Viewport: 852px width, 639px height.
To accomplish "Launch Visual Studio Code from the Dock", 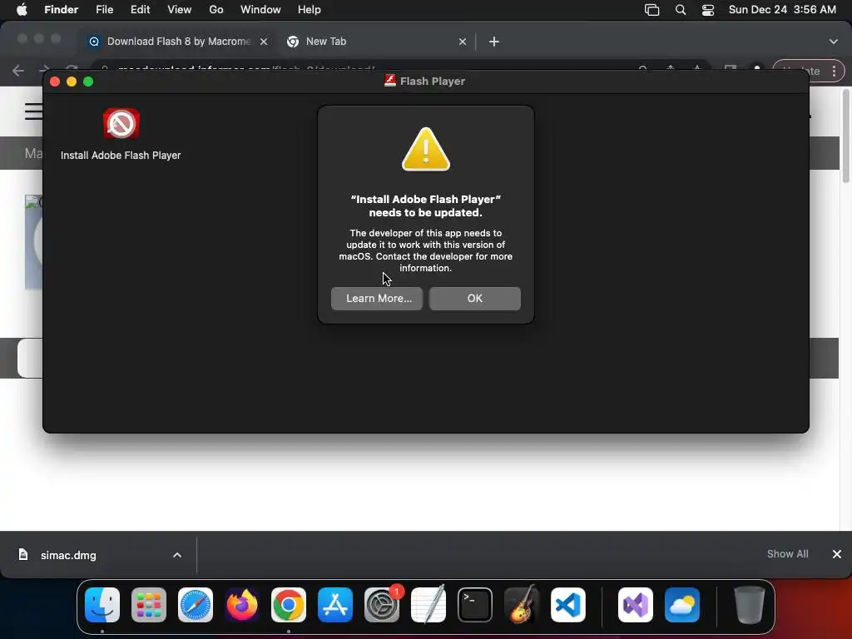I will (568, 604).
